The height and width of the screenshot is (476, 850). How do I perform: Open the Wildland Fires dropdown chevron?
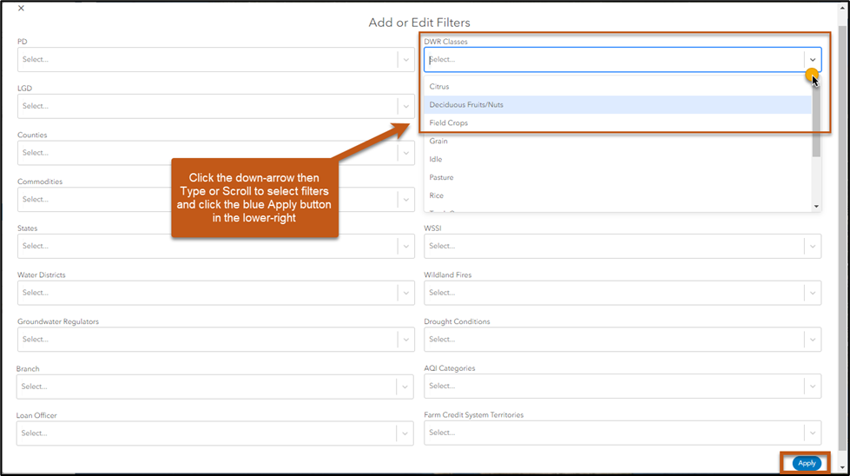click(x=813, y=293)
